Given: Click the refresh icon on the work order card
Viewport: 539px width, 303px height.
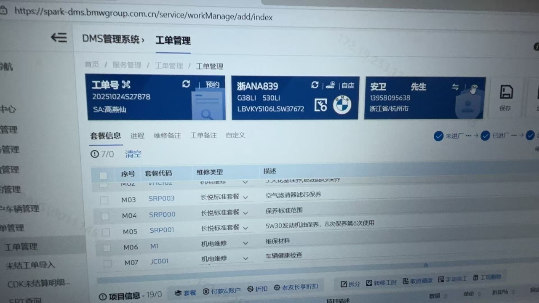Looking at the screenshot, I should 186,84.
